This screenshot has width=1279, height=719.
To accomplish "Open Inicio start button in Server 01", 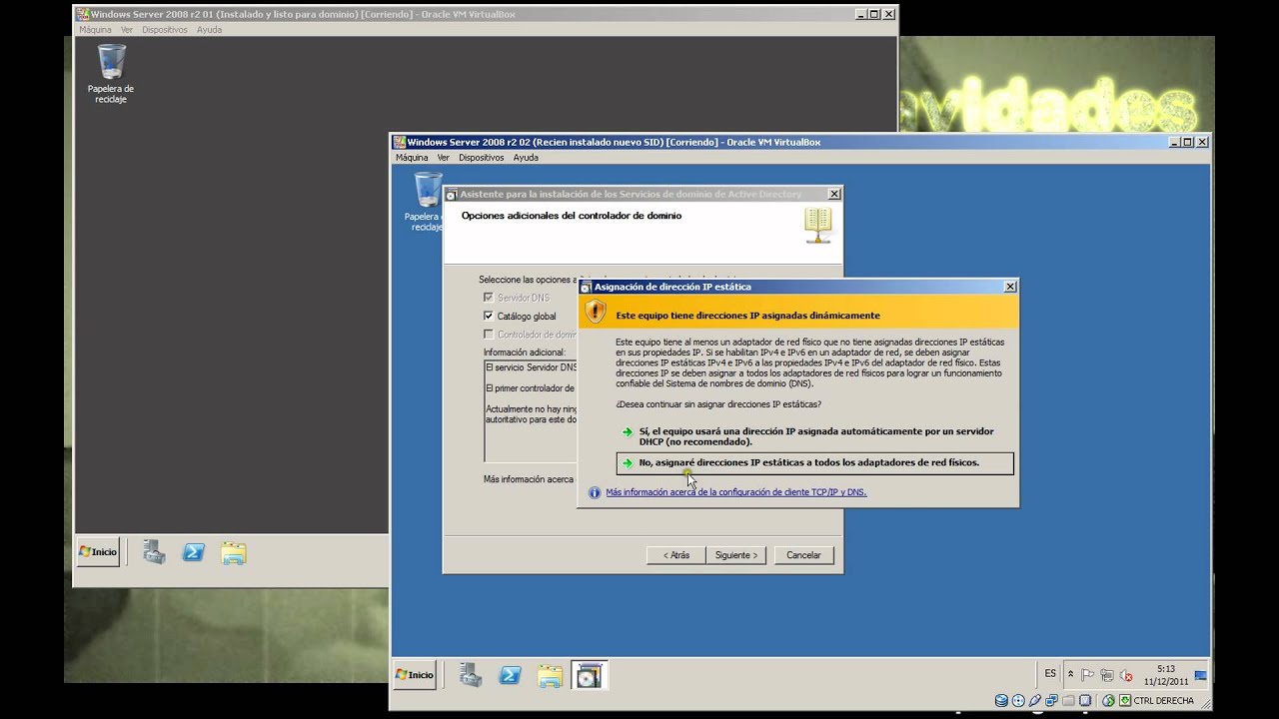I will pyautogui.click(x=99, y=552).
